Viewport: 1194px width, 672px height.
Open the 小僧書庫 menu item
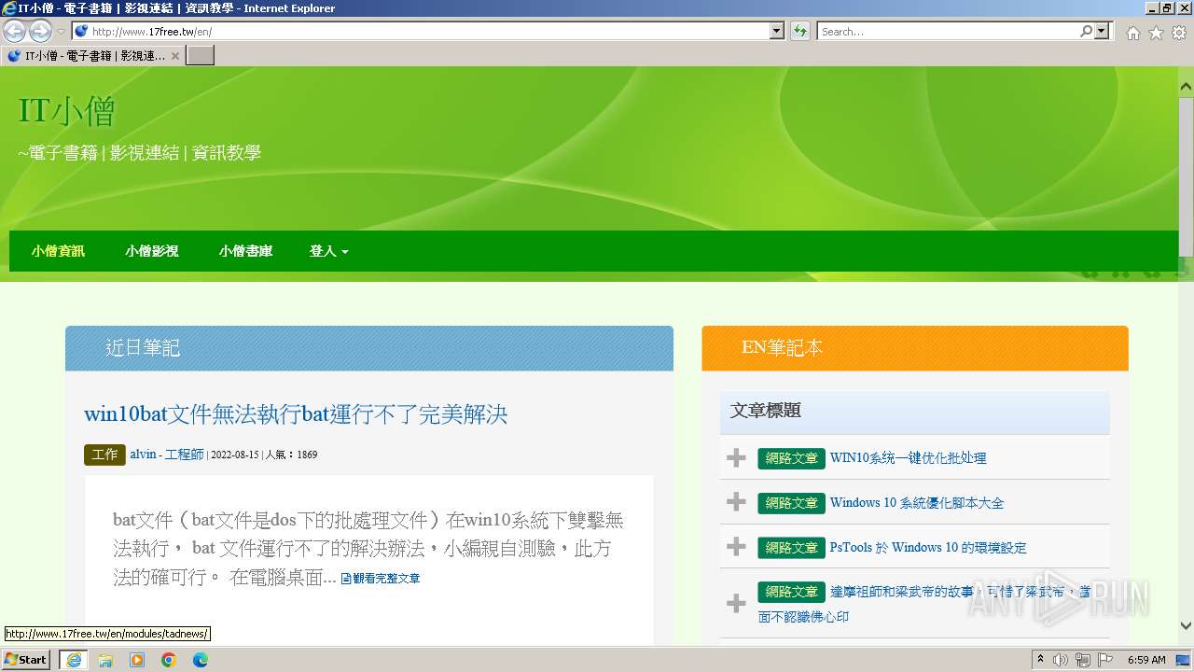pos(245,251)
